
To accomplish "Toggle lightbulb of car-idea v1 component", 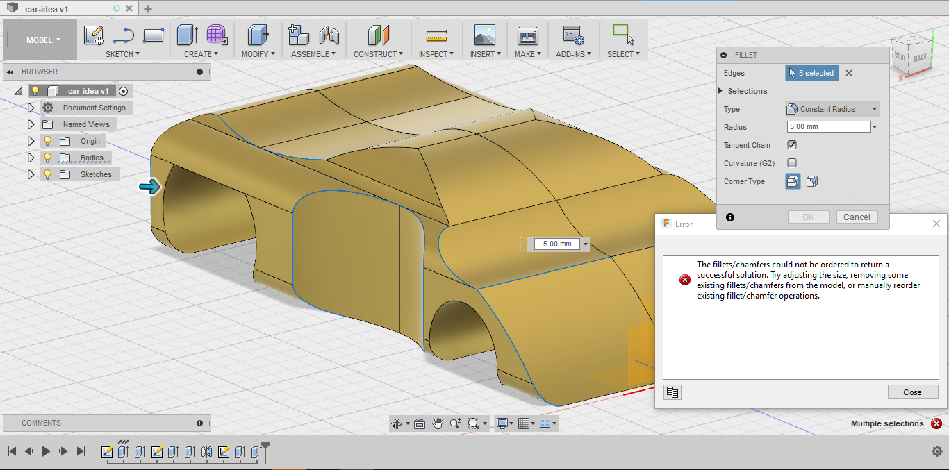I will pos(35,91).
